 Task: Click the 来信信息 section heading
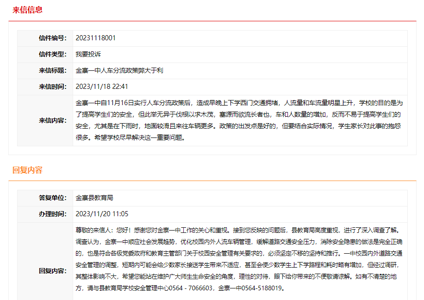coord(27,10)
